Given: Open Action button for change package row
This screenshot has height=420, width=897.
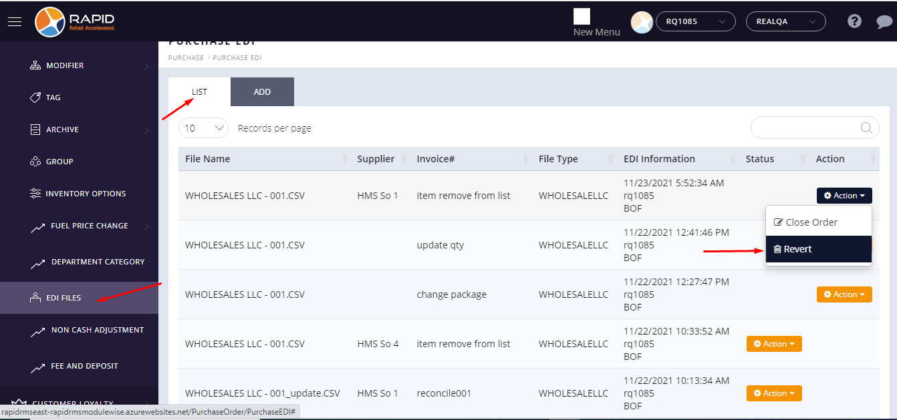Looking at the screenshot, I should click(844, 294).
